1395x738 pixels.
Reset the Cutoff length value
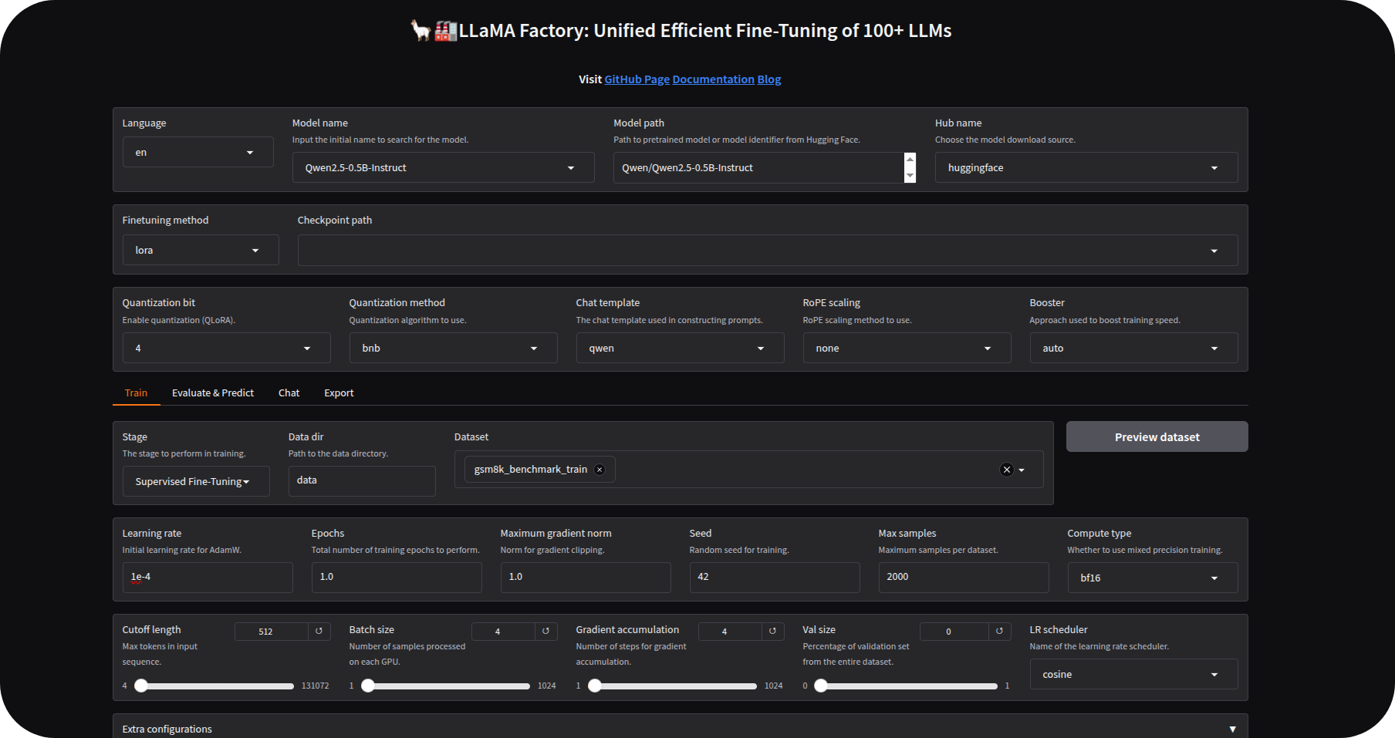coord(319,631)
